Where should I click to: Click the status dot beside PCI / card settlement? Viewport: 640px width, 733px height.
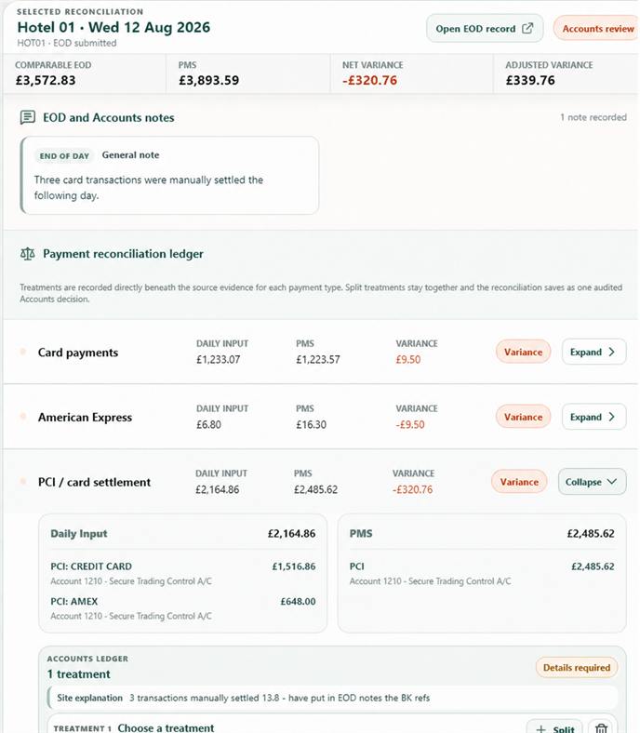point(23,482)
